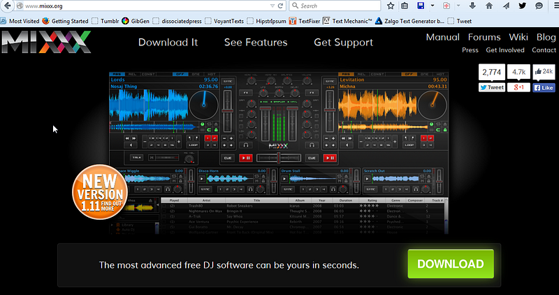559x295 pixels.
Task: Click the Twitter bird toolbar icon
Action: click(x=522, y=6)
